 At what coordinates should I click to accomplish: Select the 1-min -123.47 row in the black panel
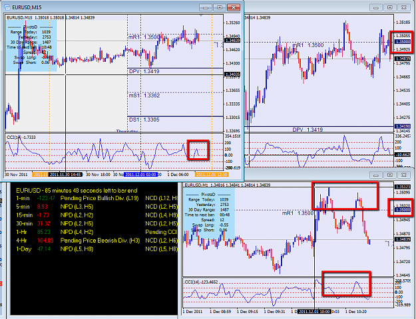97,198
